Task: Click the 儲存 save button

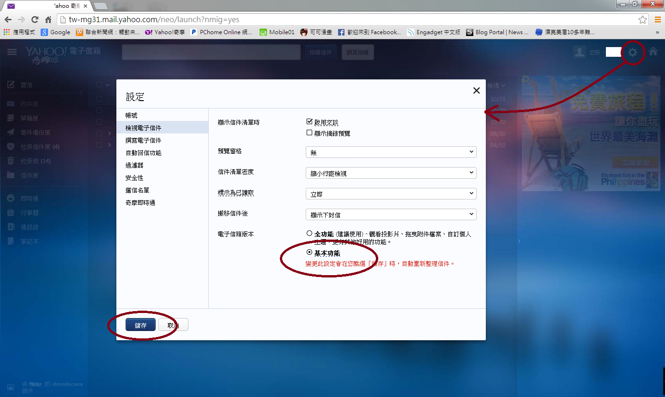Action: pos(140,325)
